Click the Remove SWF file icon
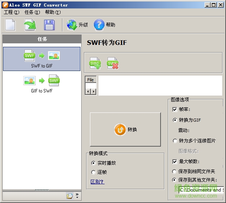The height and width of the screenshot is (203, 226). (x=113, y=63)
